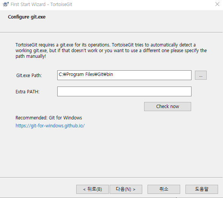Browse for git.exe with the ... button
The image size is (223, 198).
201,75
